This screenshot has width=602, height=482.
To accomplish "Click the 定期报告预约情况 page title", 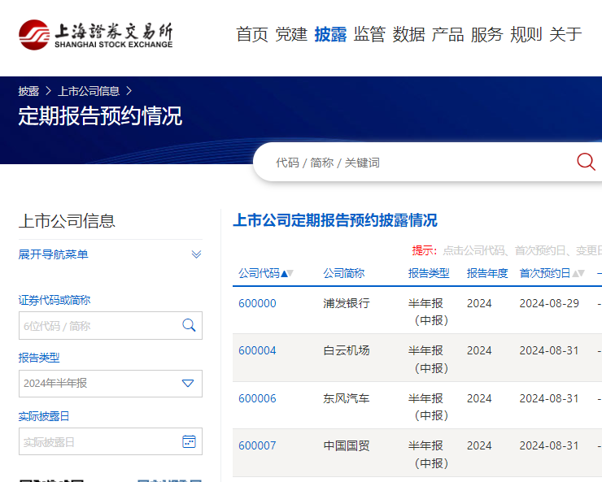I will [x=100, y=115].
